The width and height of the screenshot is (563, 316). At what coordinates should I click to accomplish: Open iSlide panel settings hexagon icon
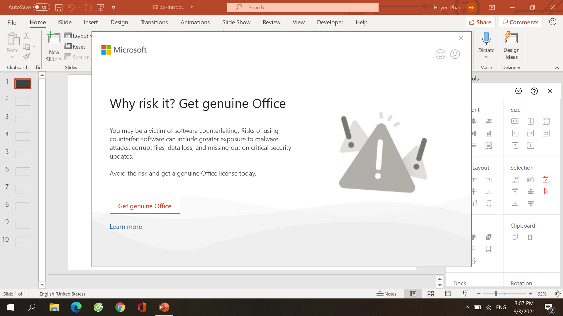pos(518,91)
